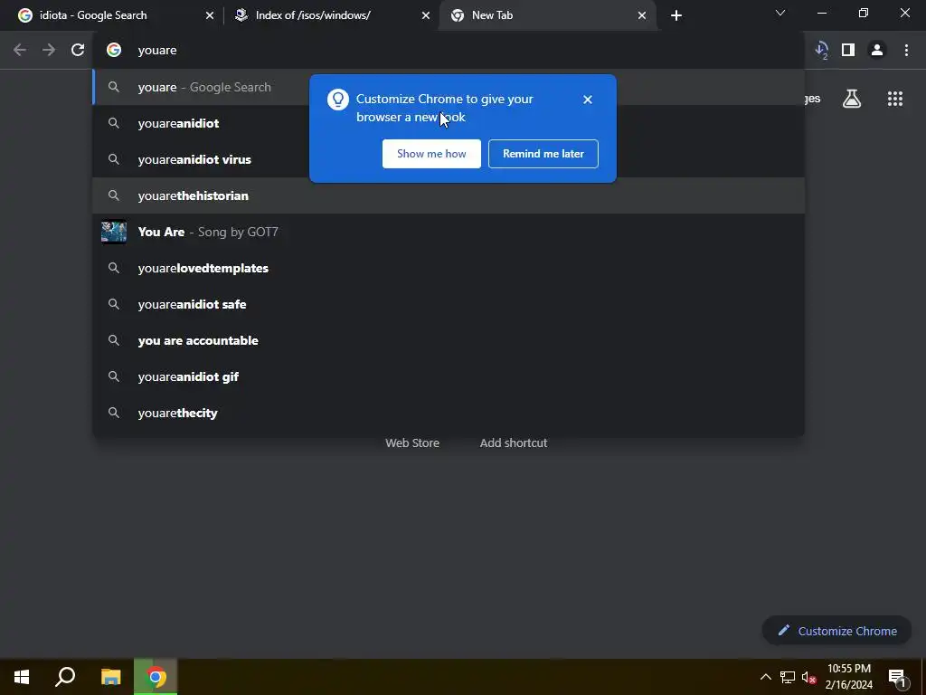
Task: Close the New Tab tab
Action: coord(642,15)
